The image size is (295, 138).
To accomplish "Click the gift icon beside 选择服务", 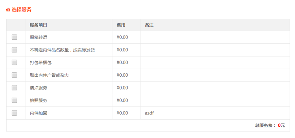I will coord(8,10).
